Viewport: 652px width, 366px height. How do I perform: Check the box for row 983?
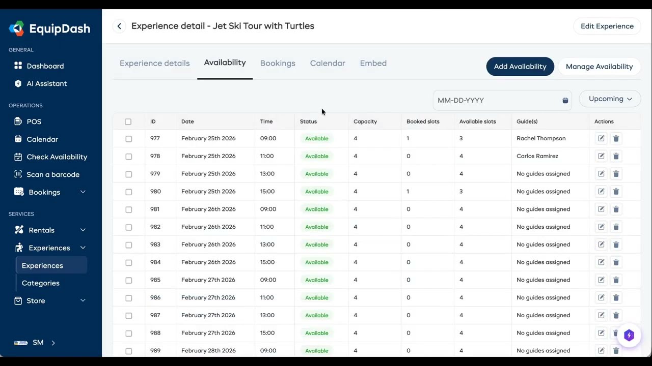point(128,245)
